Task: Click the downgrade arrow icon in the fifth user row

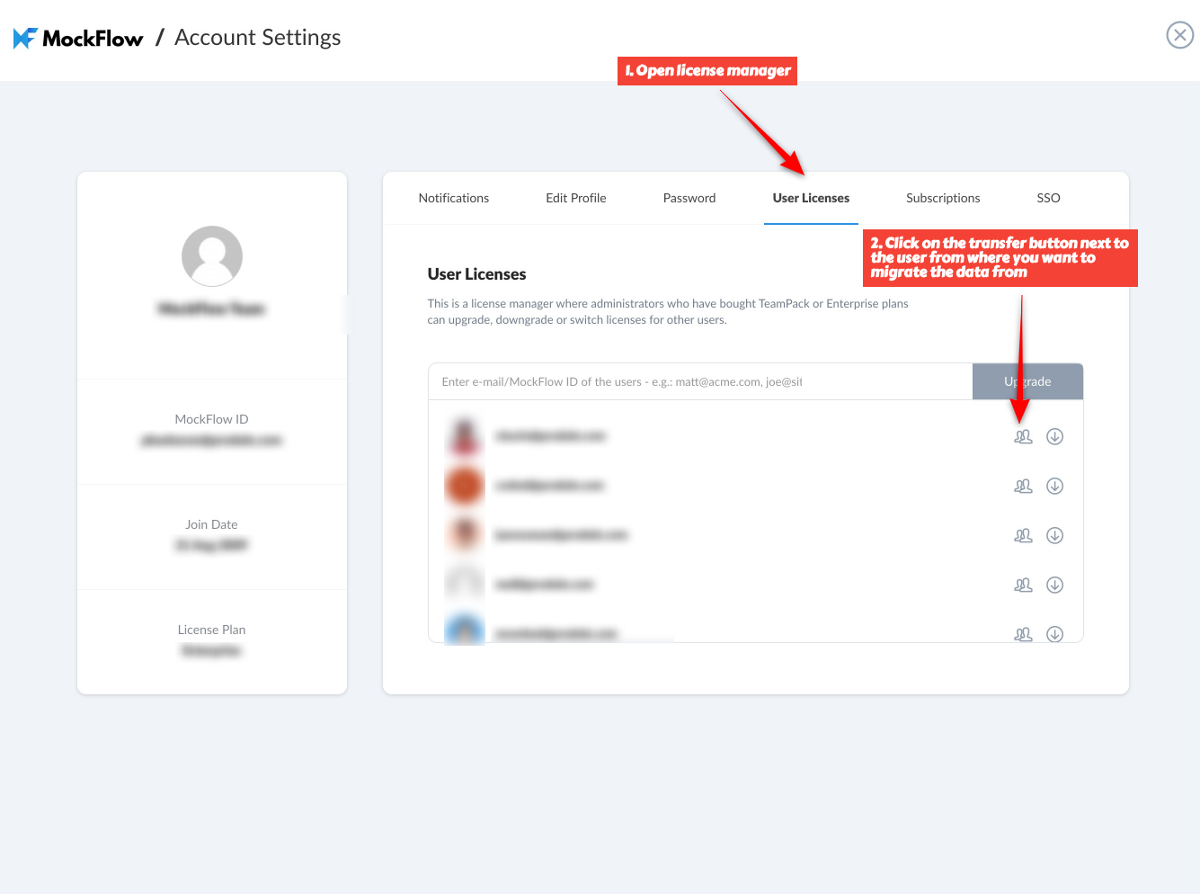Action: tap(1055, 634)
